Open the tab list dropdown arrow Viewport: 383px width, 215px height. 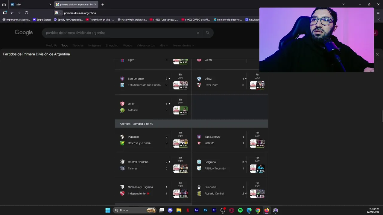344,4
